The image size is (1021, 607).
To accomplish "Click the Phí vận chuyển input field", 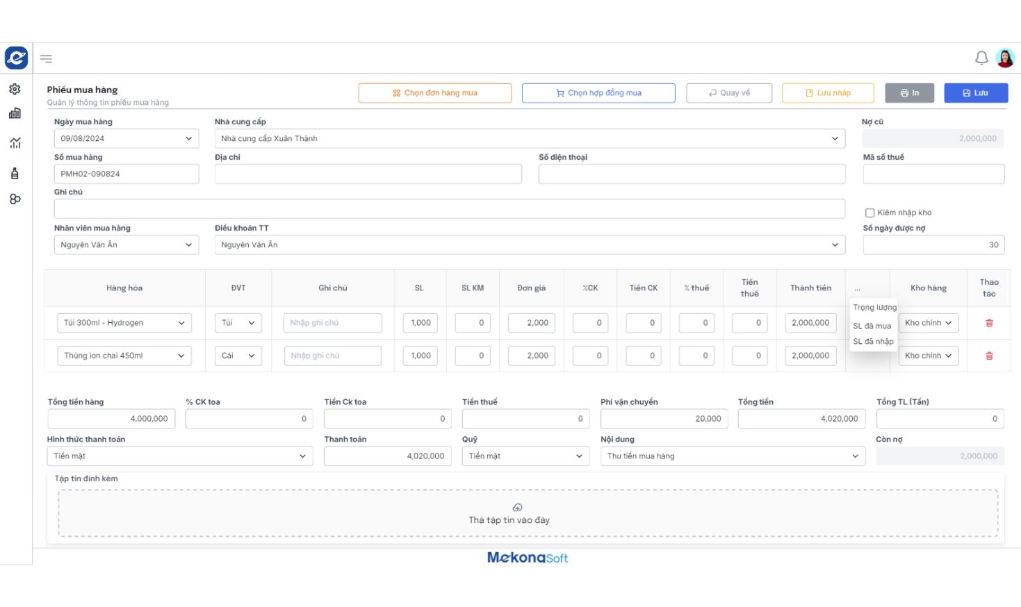I will point(664,419).
